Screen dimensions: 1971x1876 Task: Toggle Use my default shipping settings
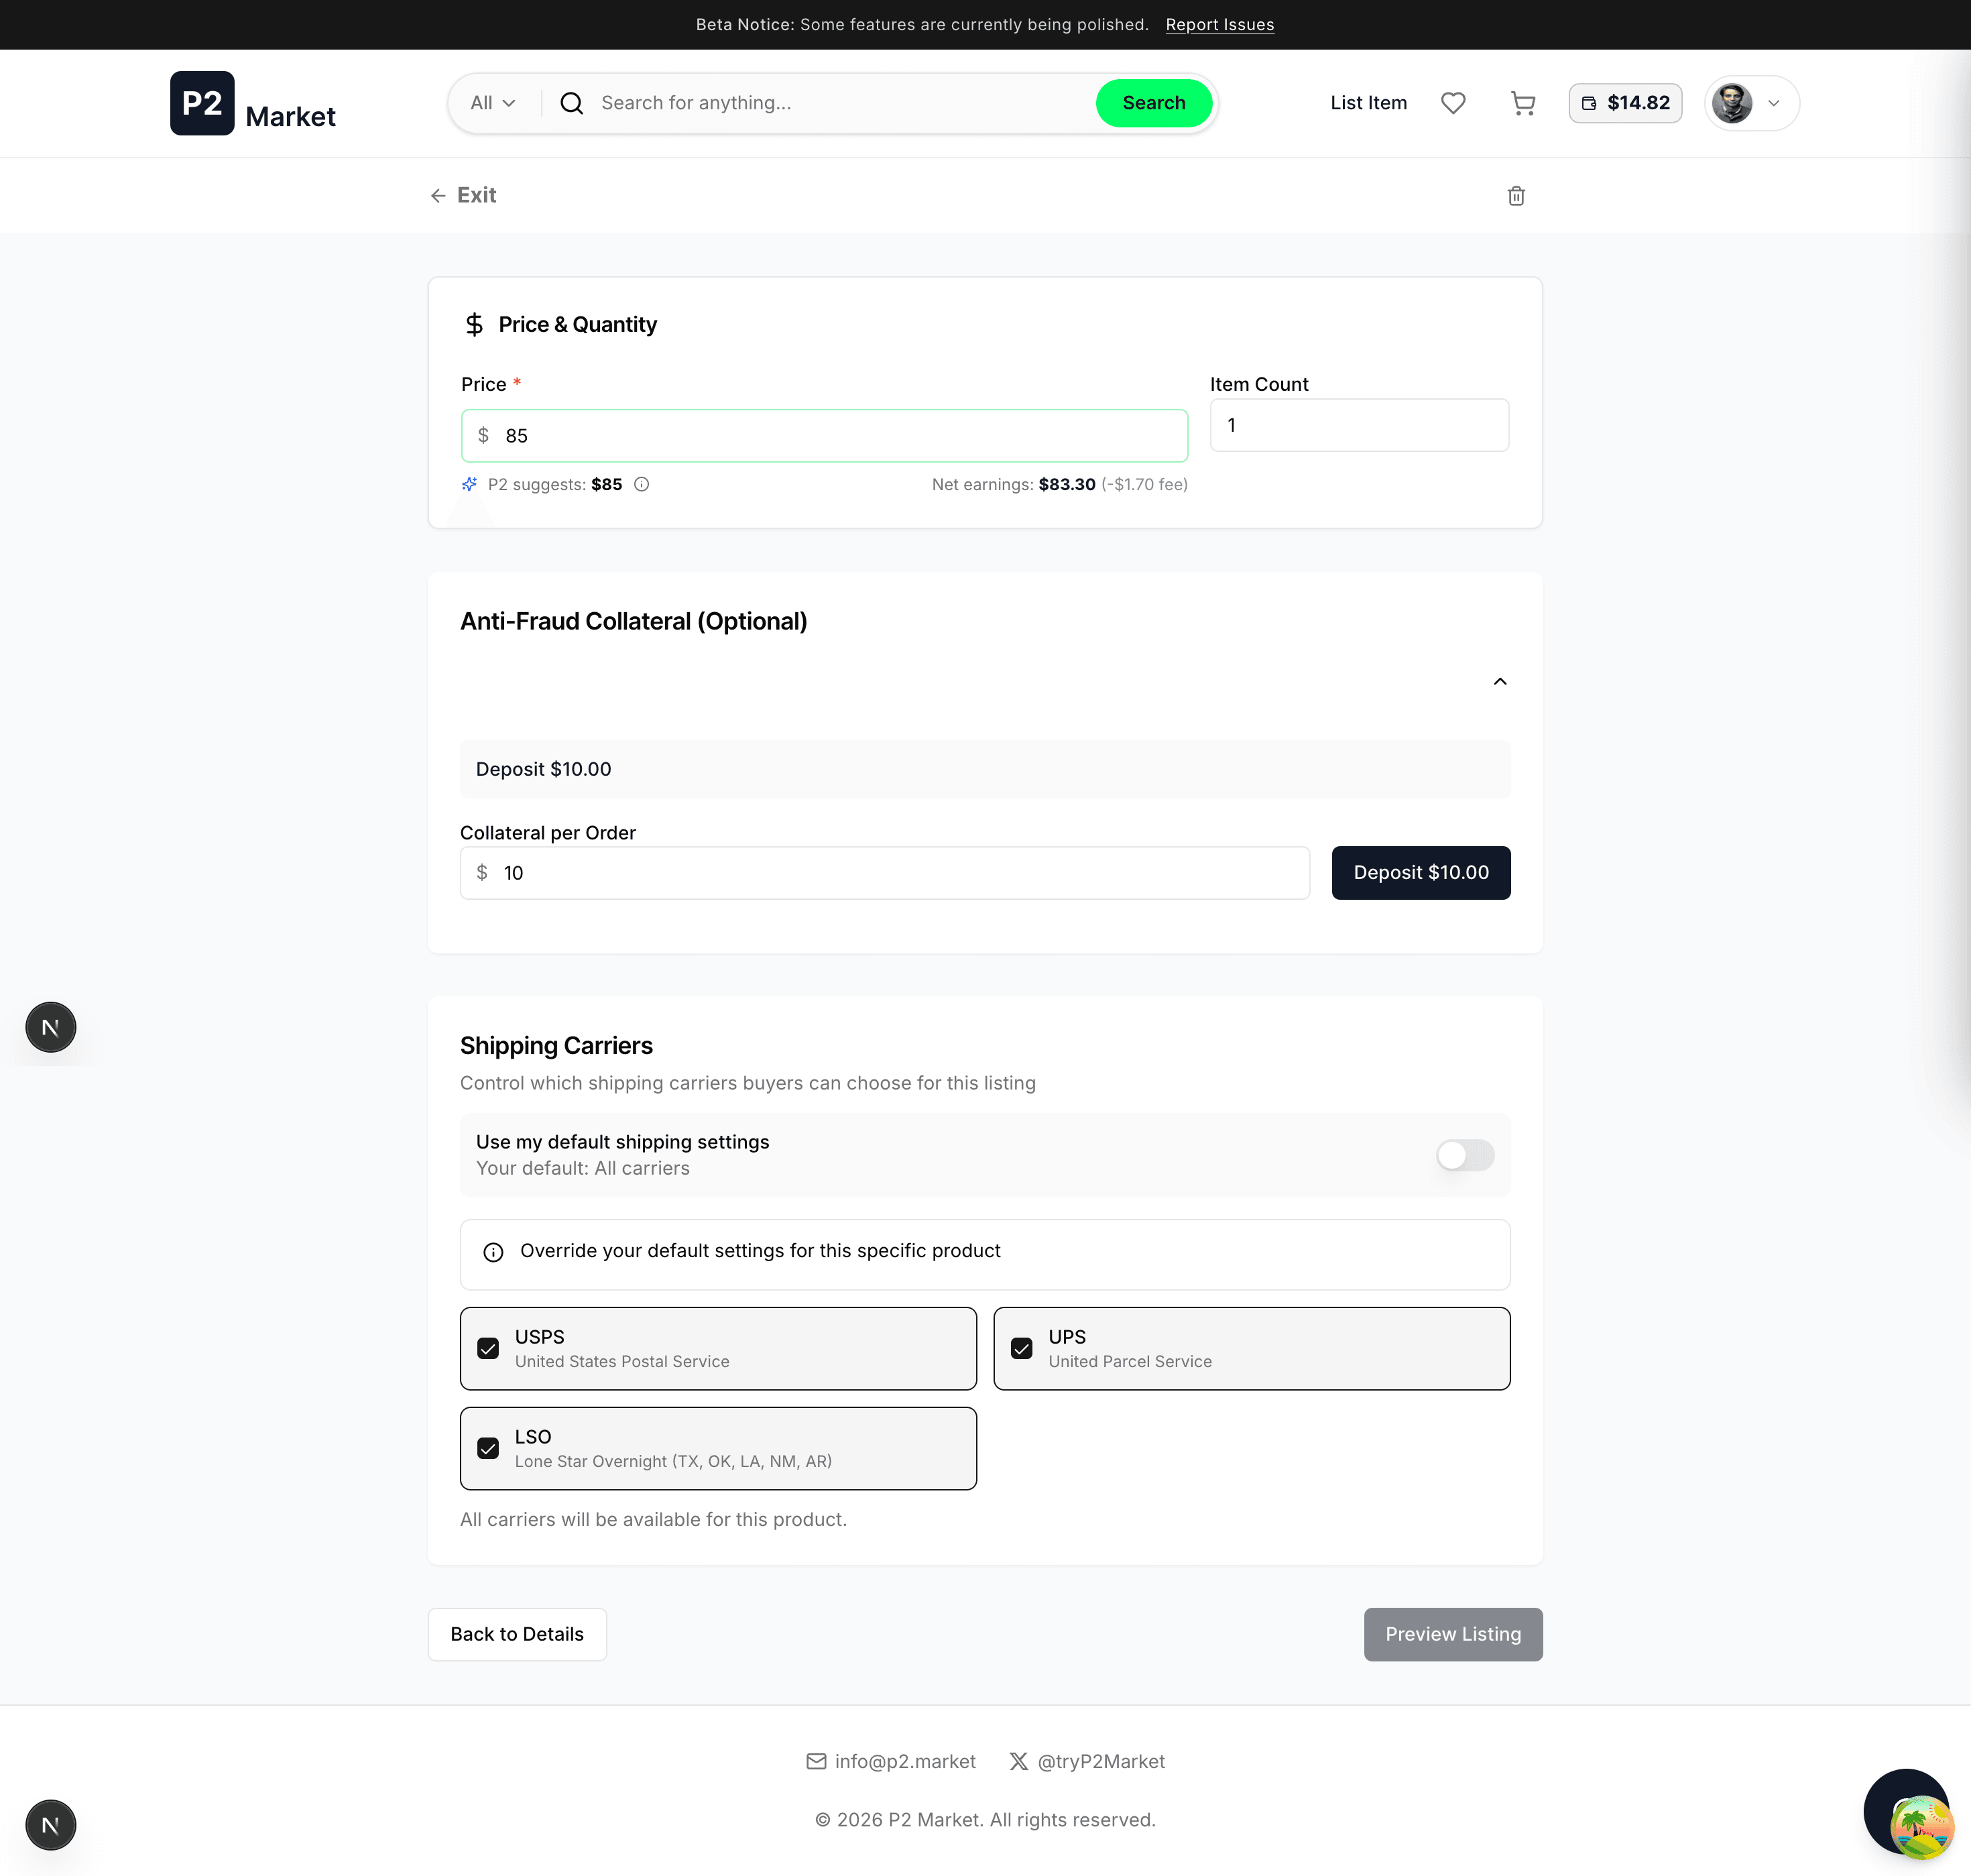point(1465,1155)
